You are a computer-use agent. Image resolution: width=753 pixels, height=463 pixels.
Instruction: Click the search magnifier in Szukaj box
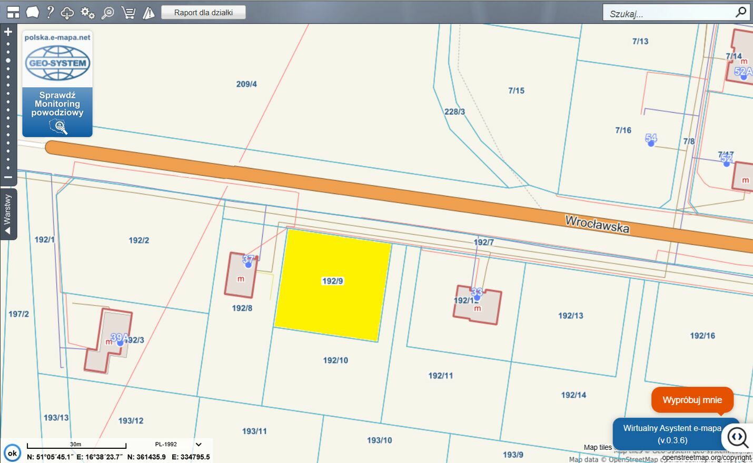[x=741, y=12]
